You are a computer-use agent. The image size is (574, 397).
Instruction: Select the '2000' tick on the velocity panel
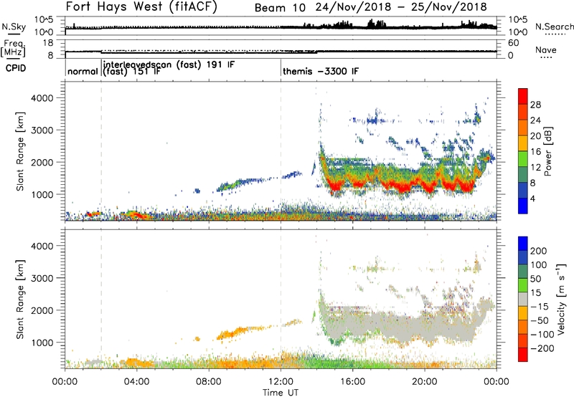[x=42, y=310]
